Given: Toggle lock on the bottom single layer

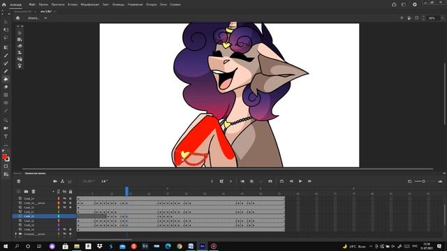Looking at the screenshot, I should point(71,229).
